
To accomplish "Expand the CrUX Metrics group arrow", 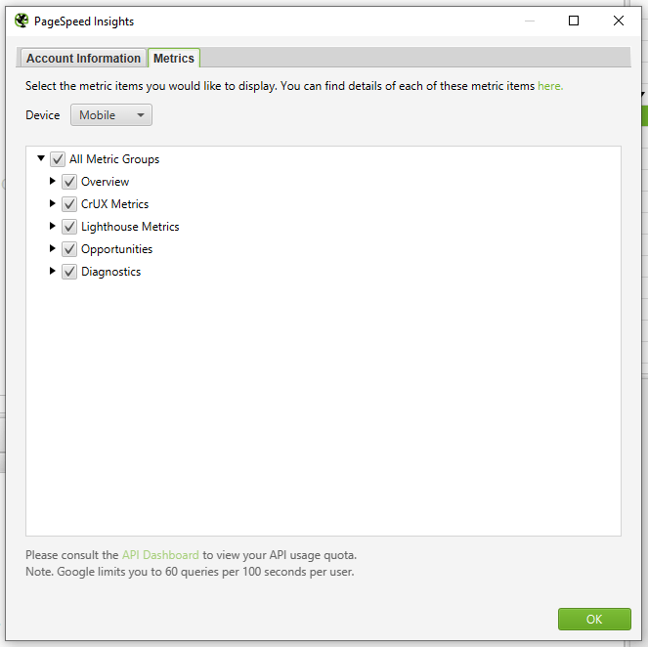I will click(x=53, y=204).
